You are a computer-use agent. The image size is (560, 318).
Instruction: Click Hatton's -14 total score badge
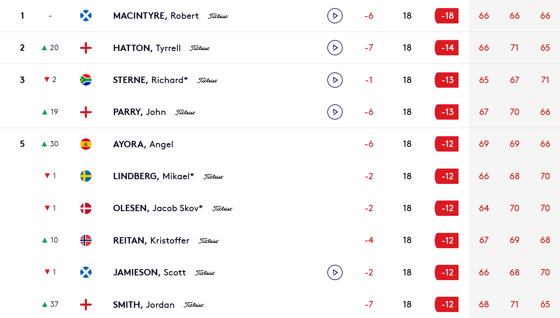point(447,48)
